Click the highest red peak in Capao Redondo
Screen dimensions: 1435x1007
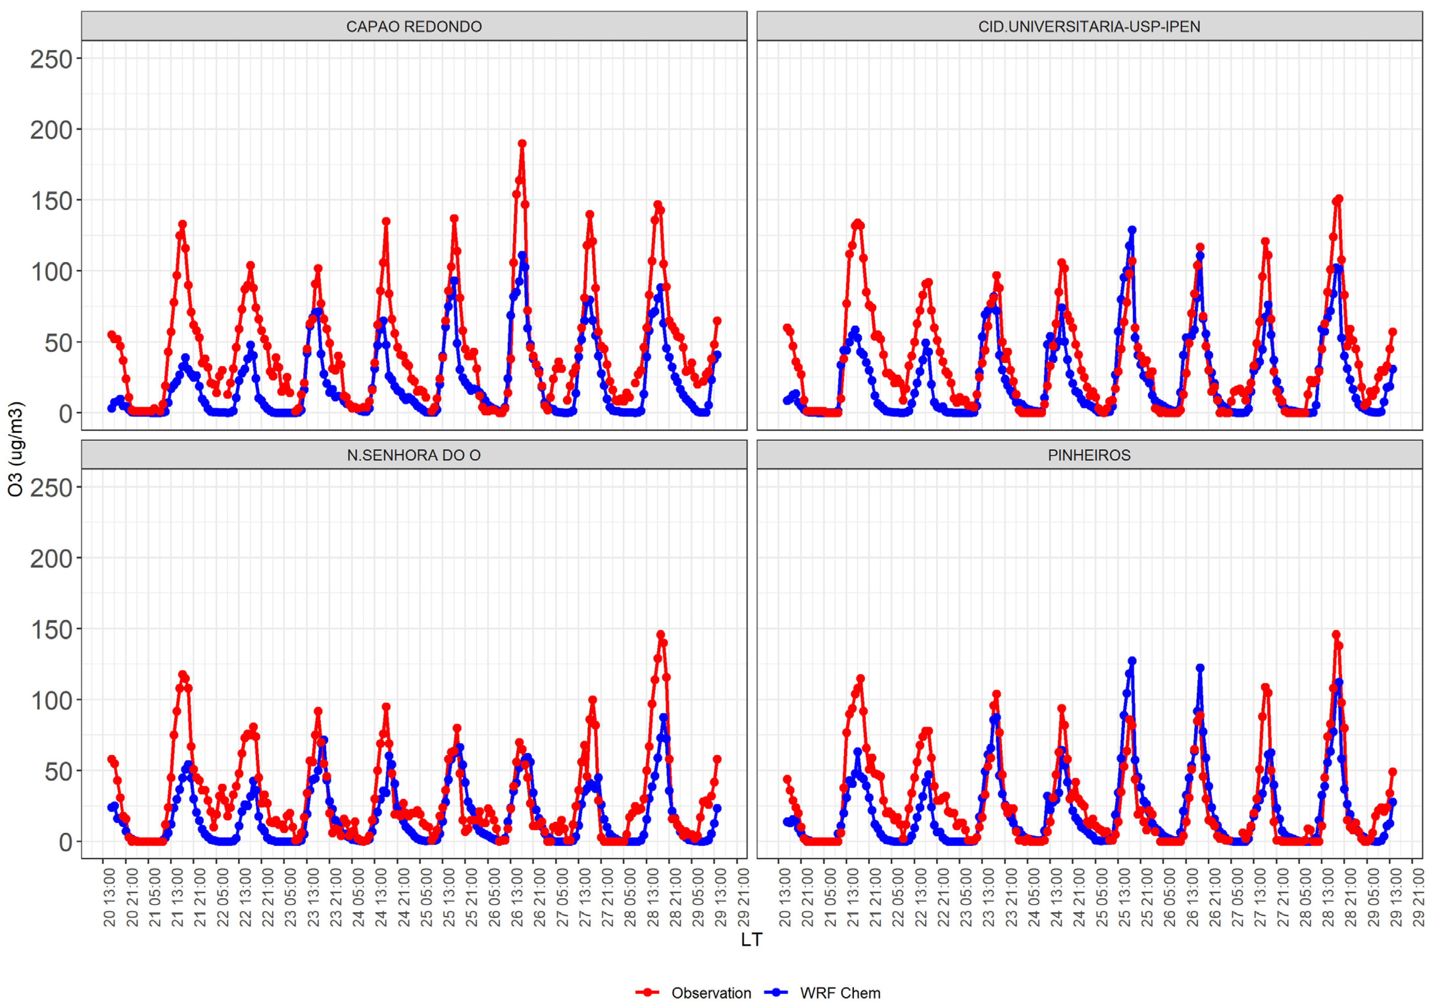click(x=522, y=144)
